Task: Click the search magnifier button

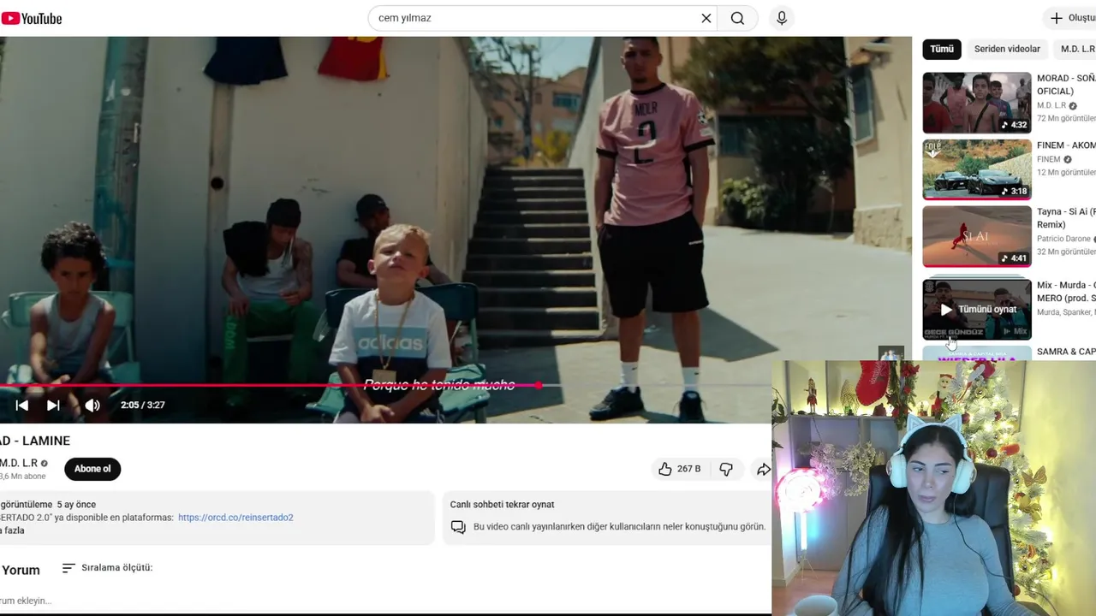Action: coord(737,18)
